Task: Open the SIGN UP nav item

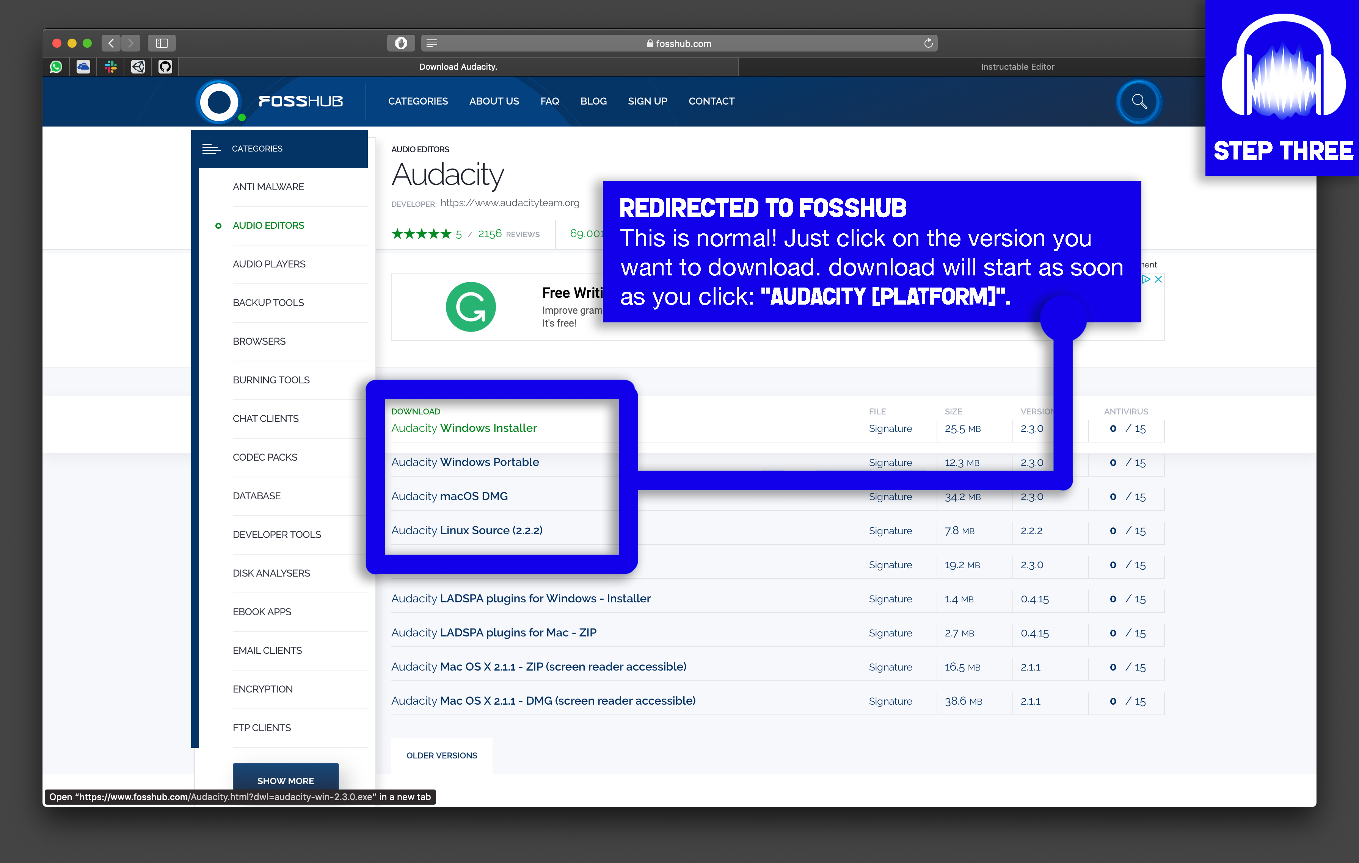Action: coord(647,102)
